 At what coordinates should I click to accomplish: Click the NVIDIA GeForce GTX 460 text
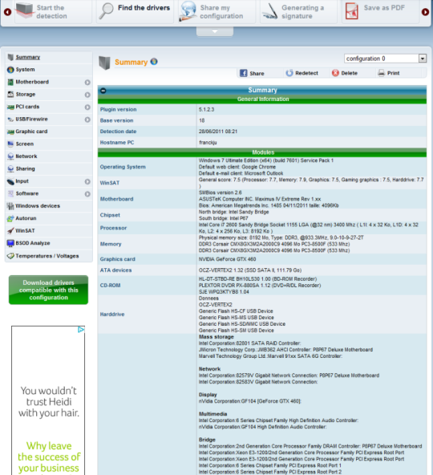coord(227,259)
